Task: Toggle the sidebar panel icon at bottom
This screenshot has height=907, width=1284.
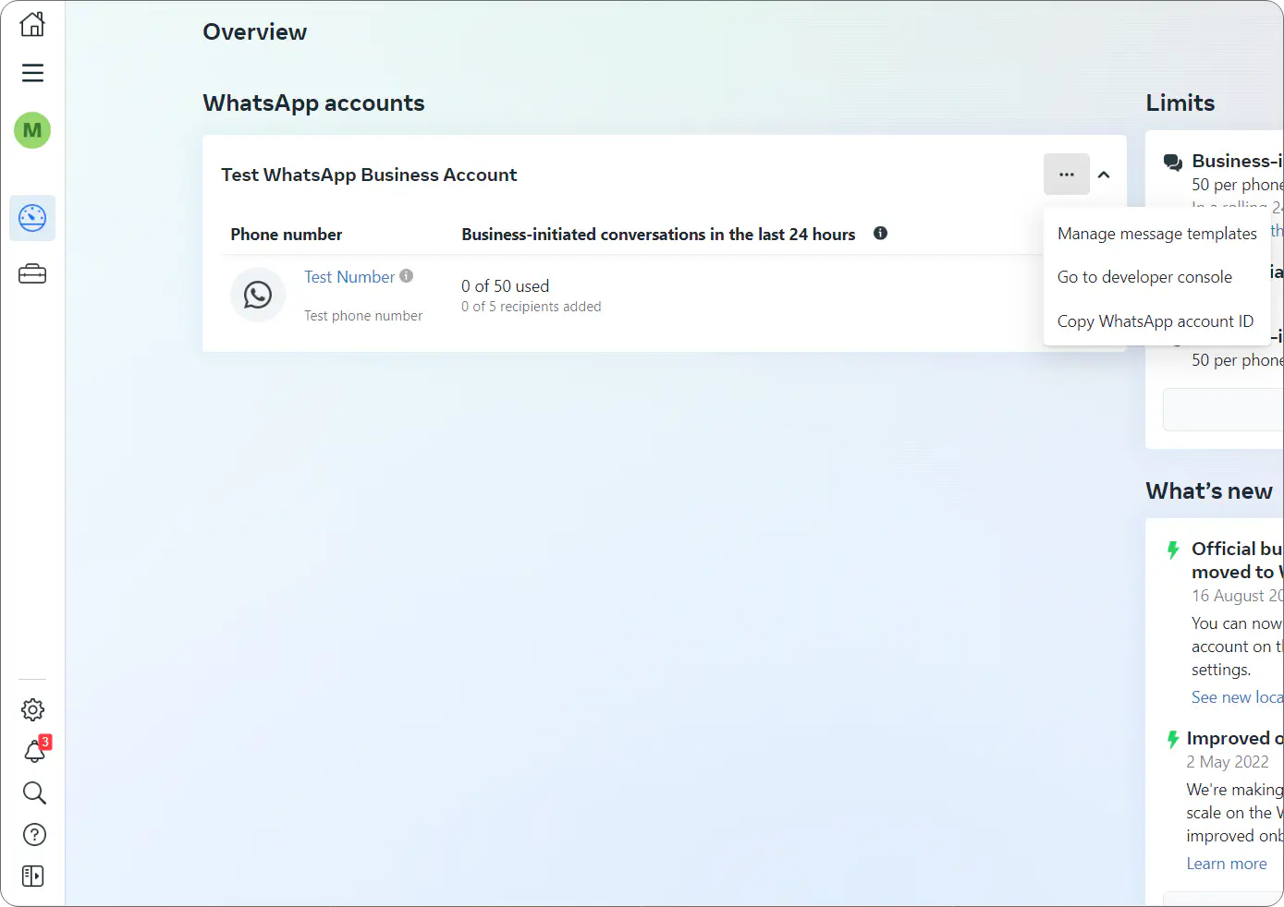Action: tap(32, 876)
